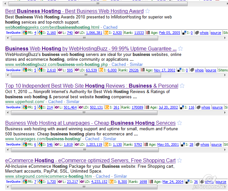Click left scroll arrow under siteground SeoQuake bar
This screenshot has width=228, height=191.
click(x=8, y=187)
